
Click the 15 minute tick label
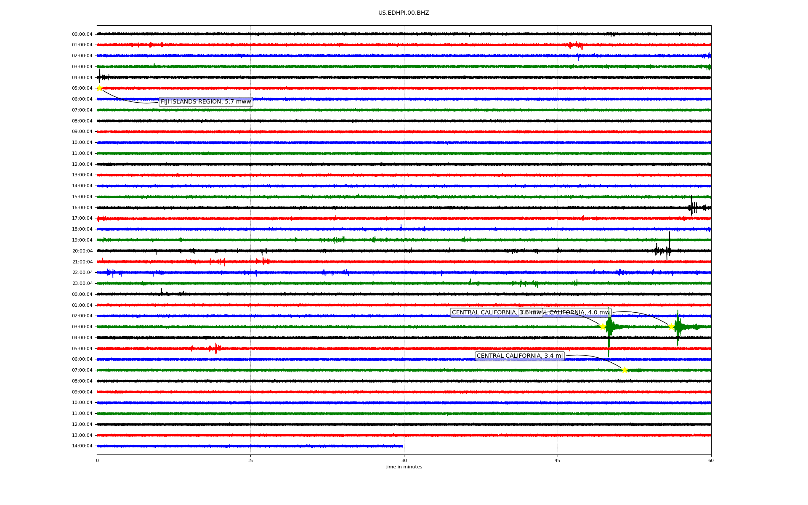tap(250, 461)
